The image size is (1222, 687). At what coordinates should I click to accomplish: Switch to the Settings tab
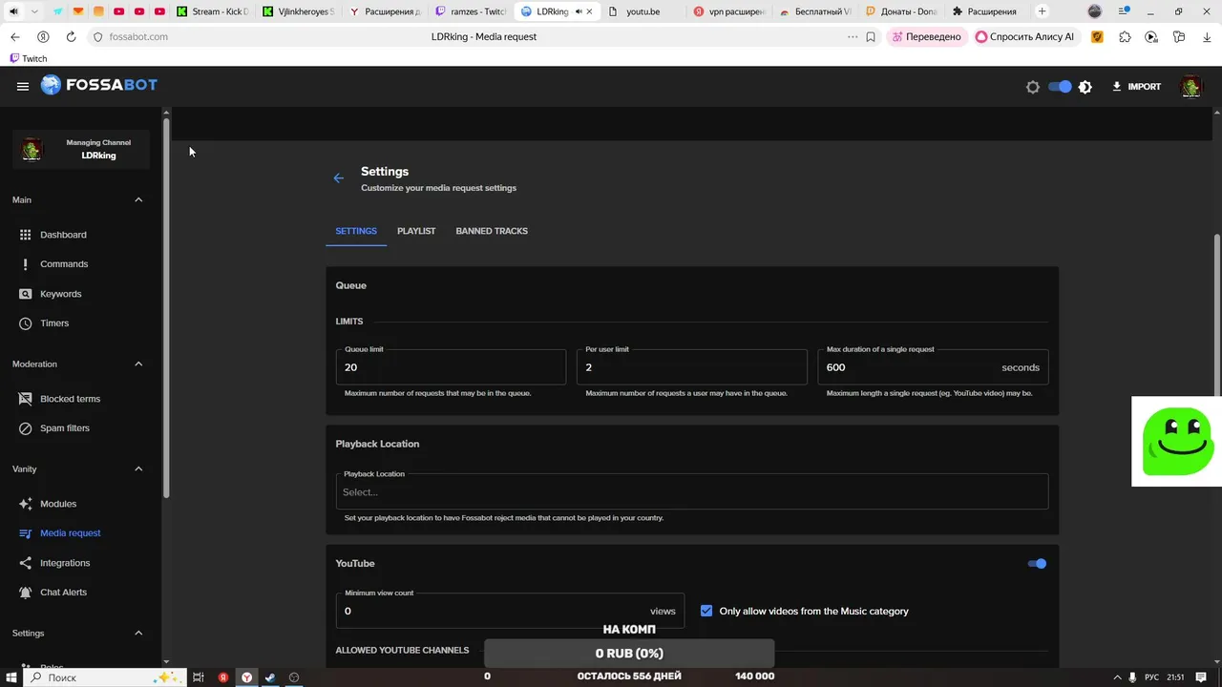pyautogui.click(x=356, y=231)
